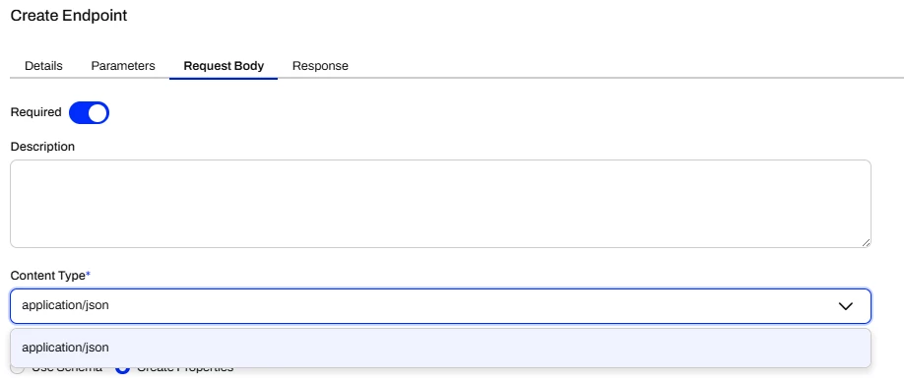
Task: Click the white knob of the Required switch
Action: (98, 112)
